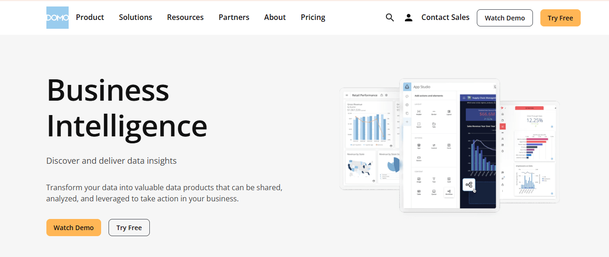Open the About menu item
The image size is (609, 257).
click(x=275, y=17)
